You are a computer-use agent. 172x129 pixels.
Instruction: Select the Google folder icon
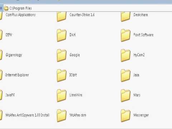click(62, 55)
